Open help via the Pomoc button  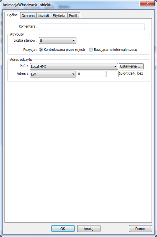(140, 229)
